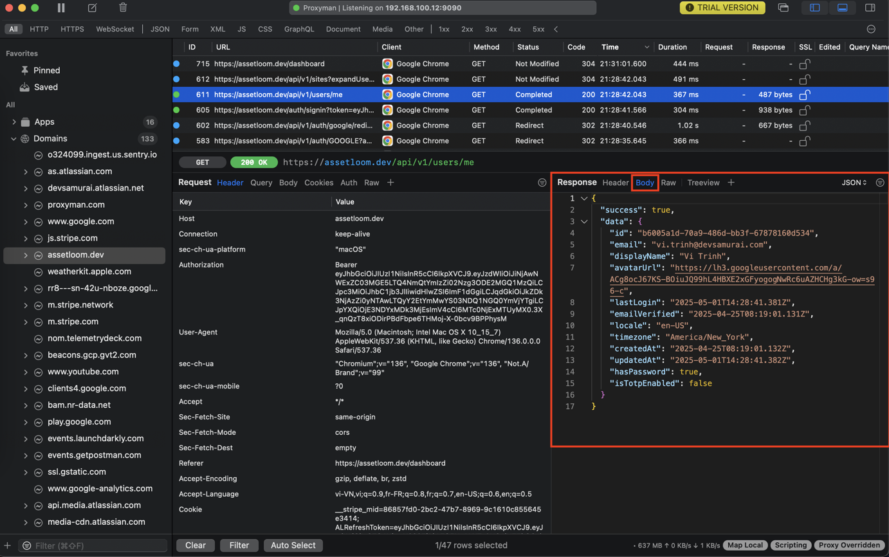Open the JSON format dropdown
Viewport: 889px width, 557px height.
(x=854, y=183)
